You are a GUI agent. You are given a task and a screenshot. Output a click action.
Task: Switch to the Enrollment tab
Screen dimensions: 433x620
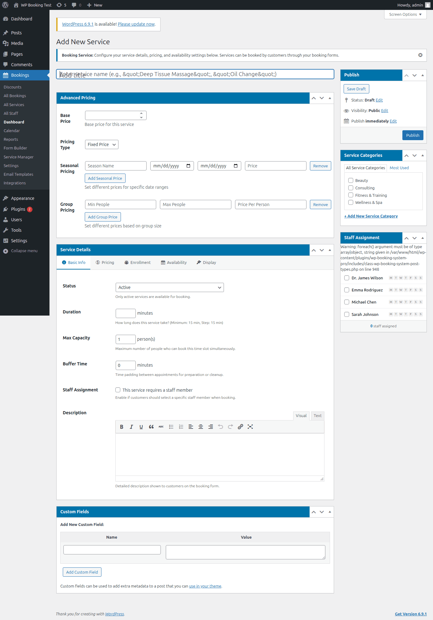138,262
